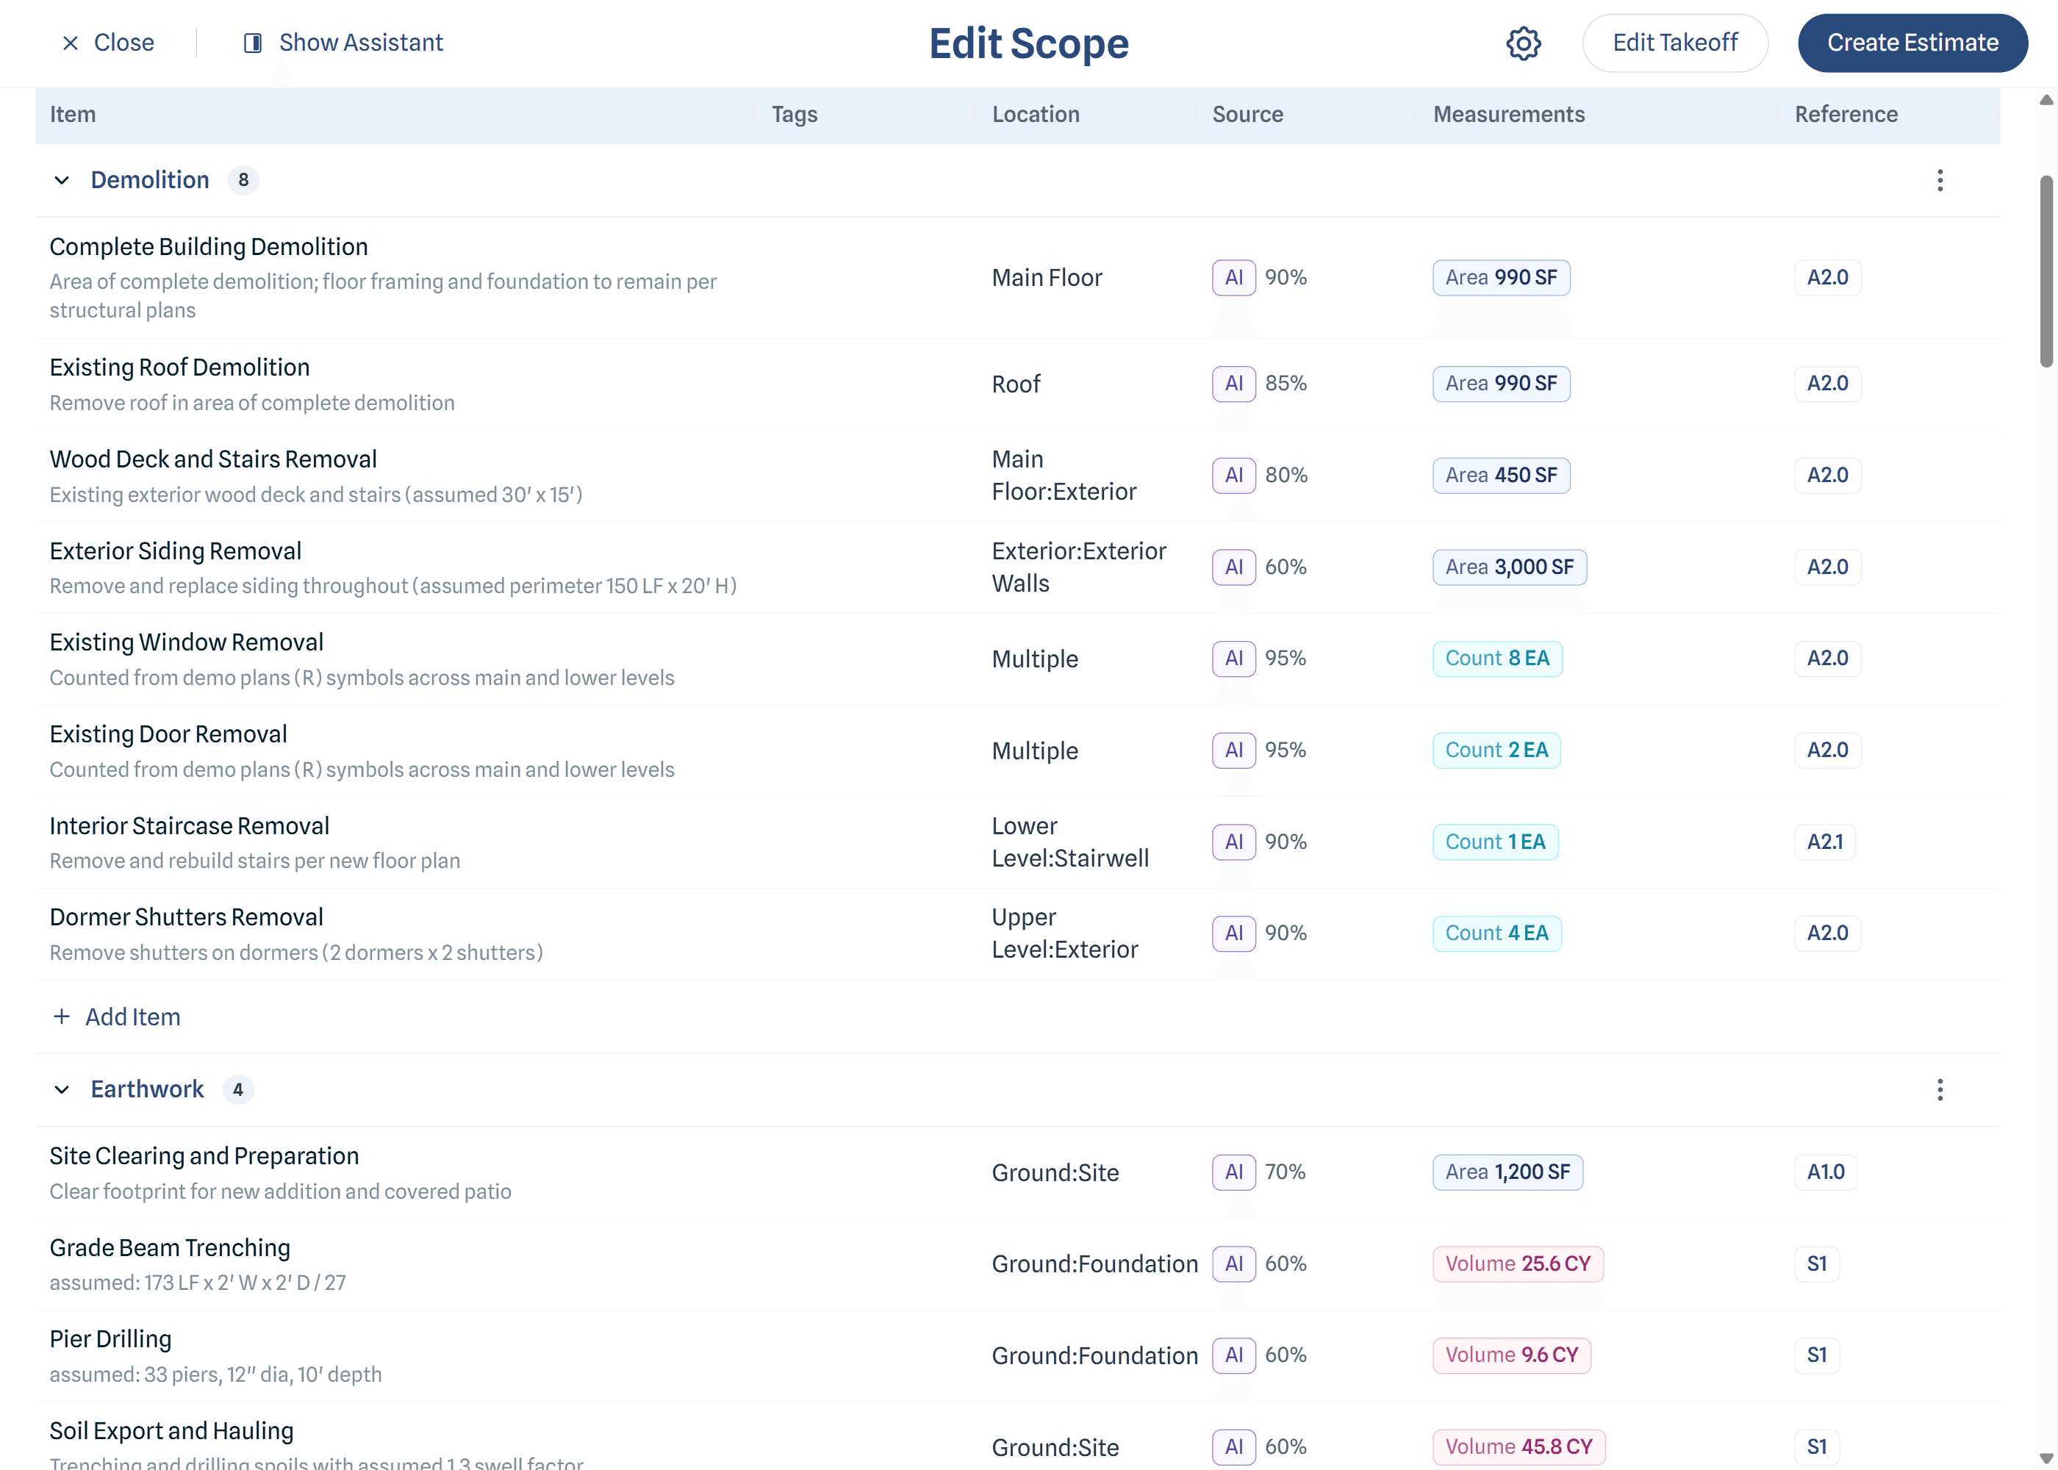Click the Volume 25.6 CY measurement chip
The width and height of the screenshot is (2058, 1470).
[x=1518, y=1263]
